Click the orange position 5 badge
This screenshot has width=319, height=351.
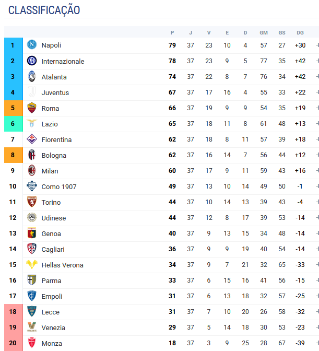[x=14, y=108]
